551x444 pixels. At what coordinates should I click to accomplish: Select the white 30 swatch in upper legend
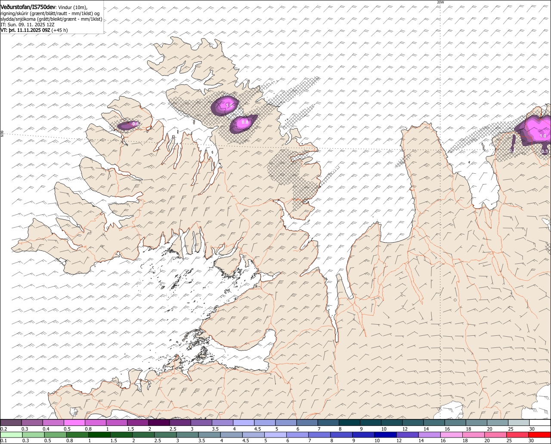click(x=540, y=422)
